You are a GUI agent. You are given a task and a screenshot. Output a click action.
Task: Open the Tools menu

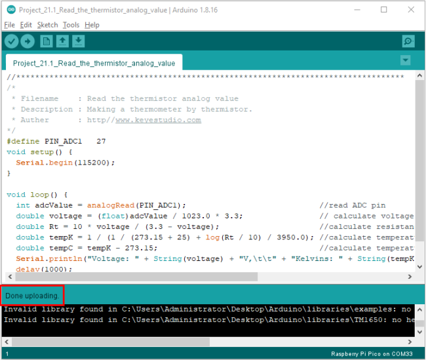[x=71, y=25]
